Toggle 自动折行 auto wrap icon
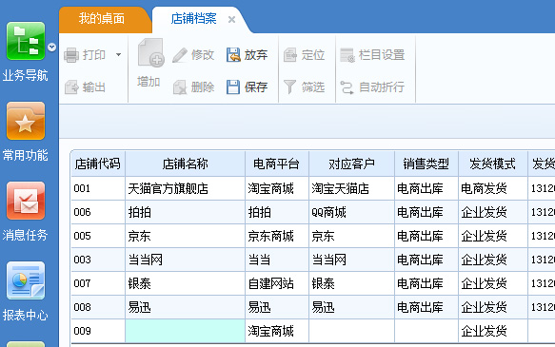The width and height of the screenshot is (555, 347). point(347,87)
